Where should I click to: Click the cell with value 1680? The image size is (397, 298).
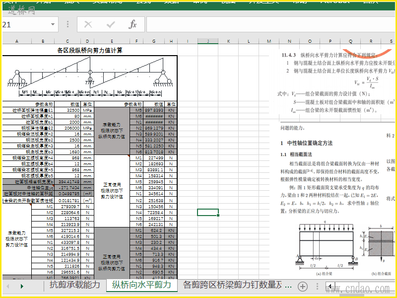pos(67,152)
